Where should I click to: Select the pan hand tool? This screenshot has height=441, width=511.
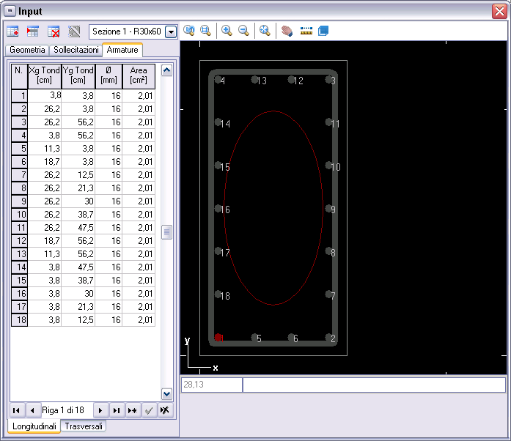pyautogui.click(x=287, y=31)
